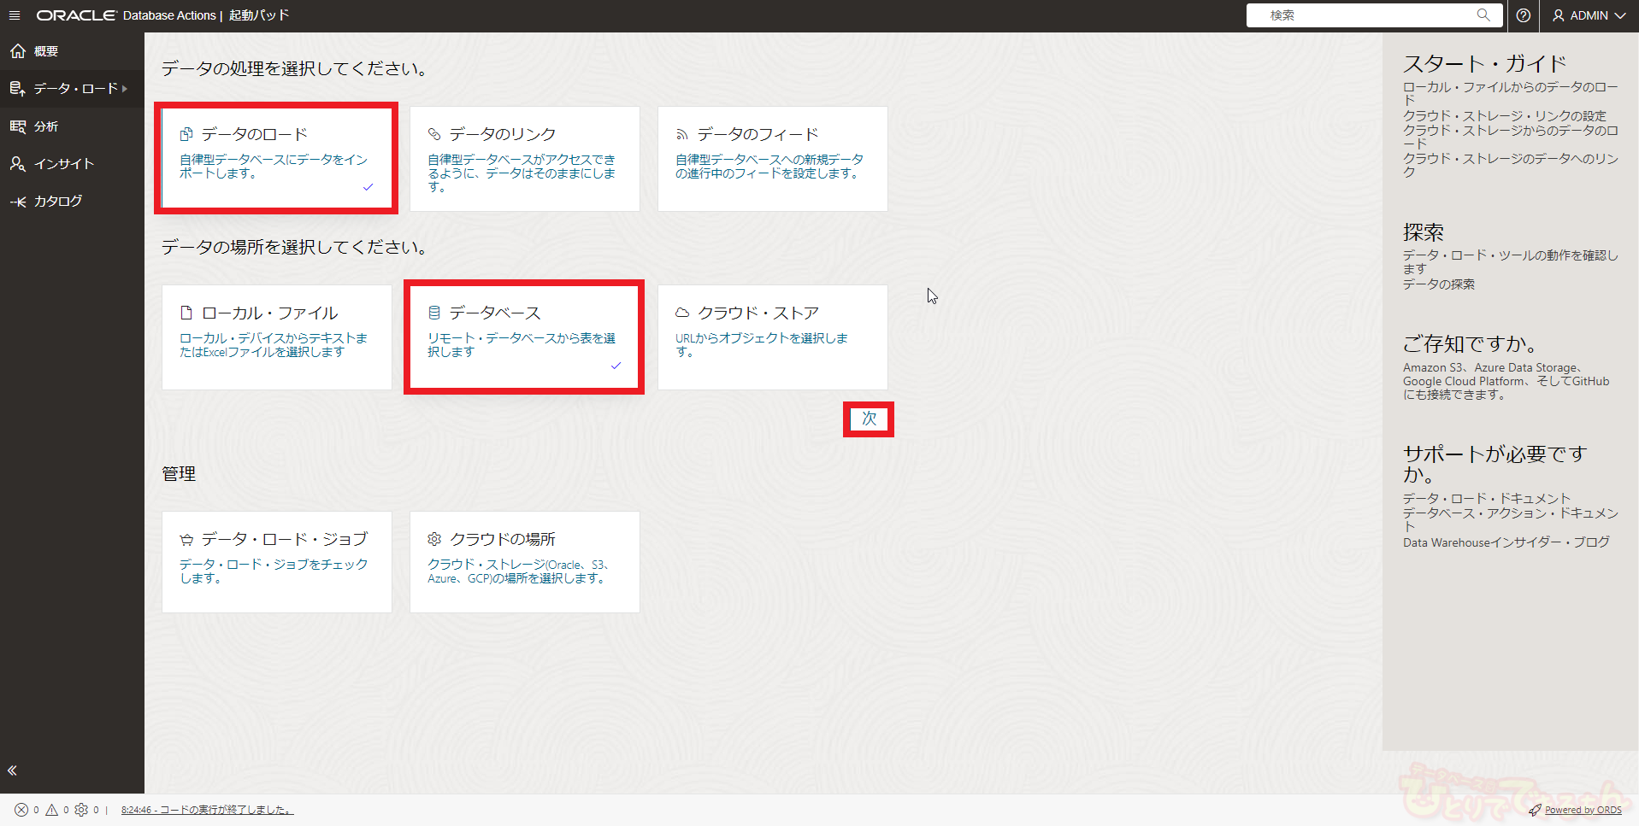Click the 次 button
Viewport: 1639px width, 826px height.
coord(869,419)
